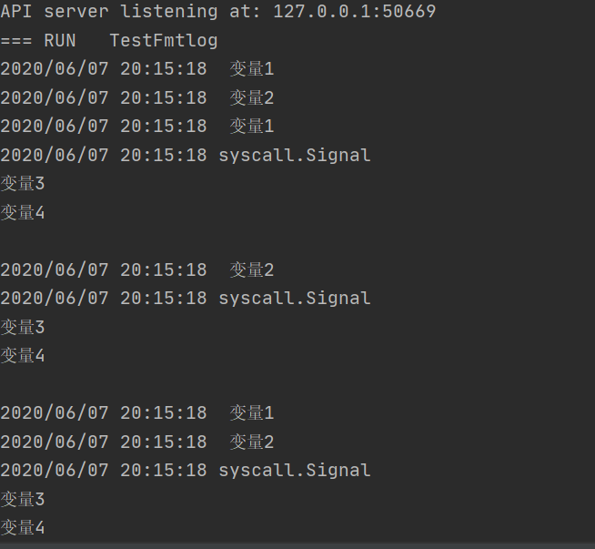Click 变量1 in the last output block
The height and width of the screenshot is (549, 595).
coord(251,412)
